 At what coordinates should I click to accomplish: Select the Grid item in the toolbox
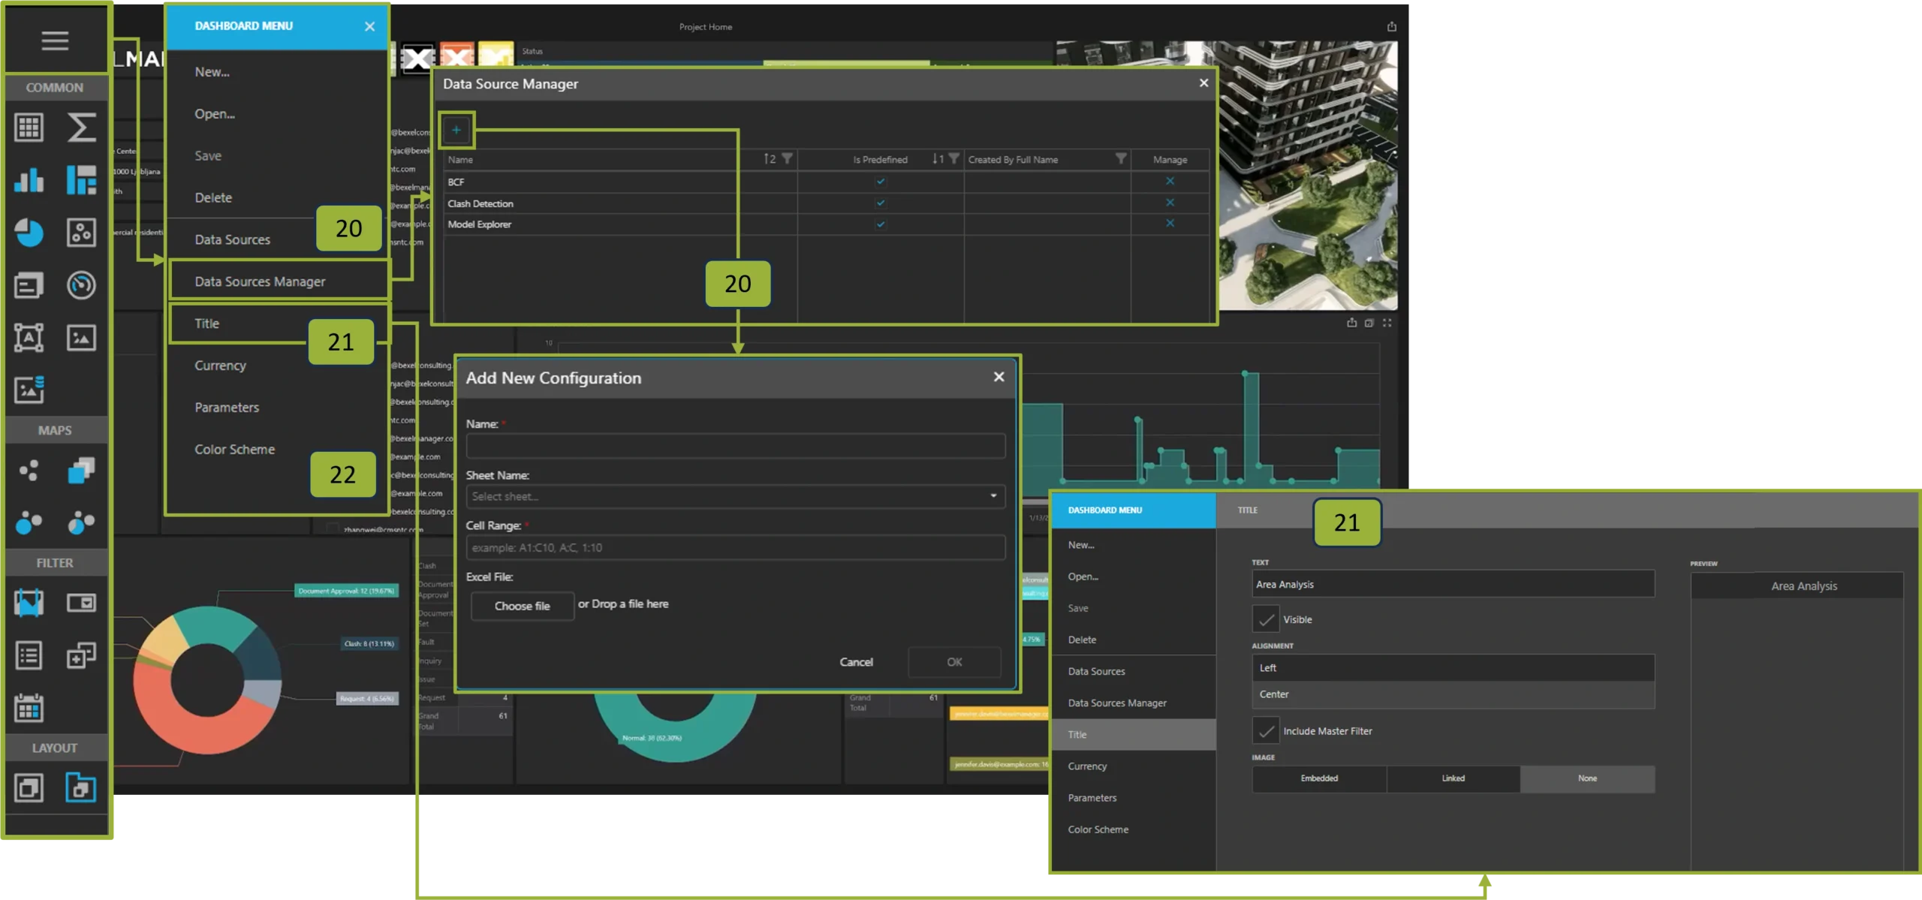29,128
